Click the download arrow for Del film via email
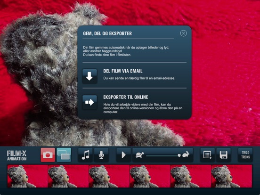260x195 pixels. point(89,76)
